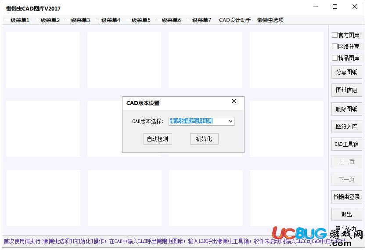Enable the 官方图库 checkbox
The image size is (367, 250).
click(x=335, y=35)
